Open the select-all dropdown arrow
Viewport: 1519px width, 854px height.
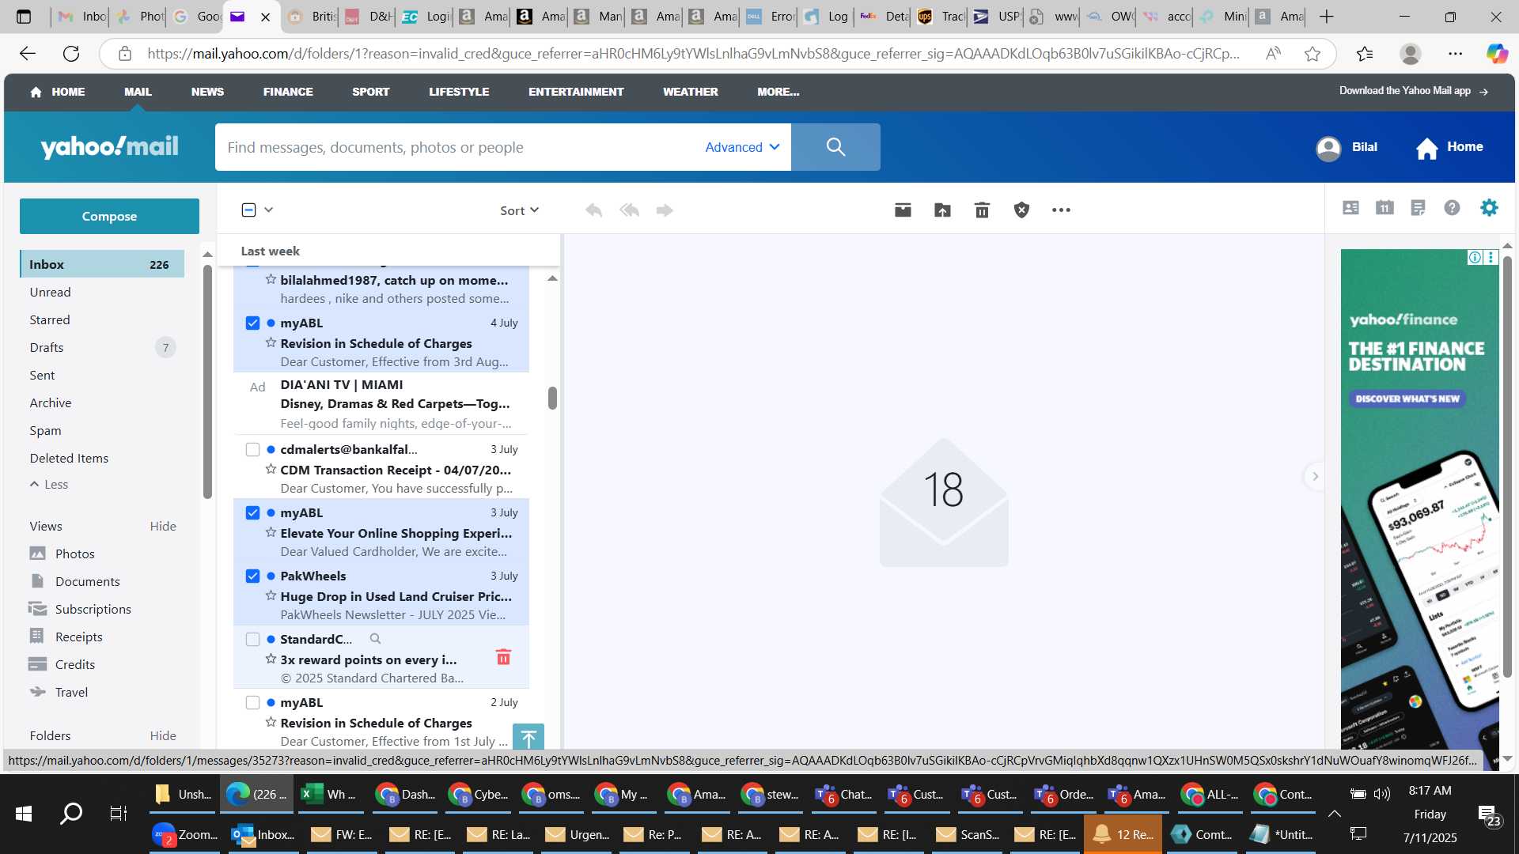click(269, 210)
